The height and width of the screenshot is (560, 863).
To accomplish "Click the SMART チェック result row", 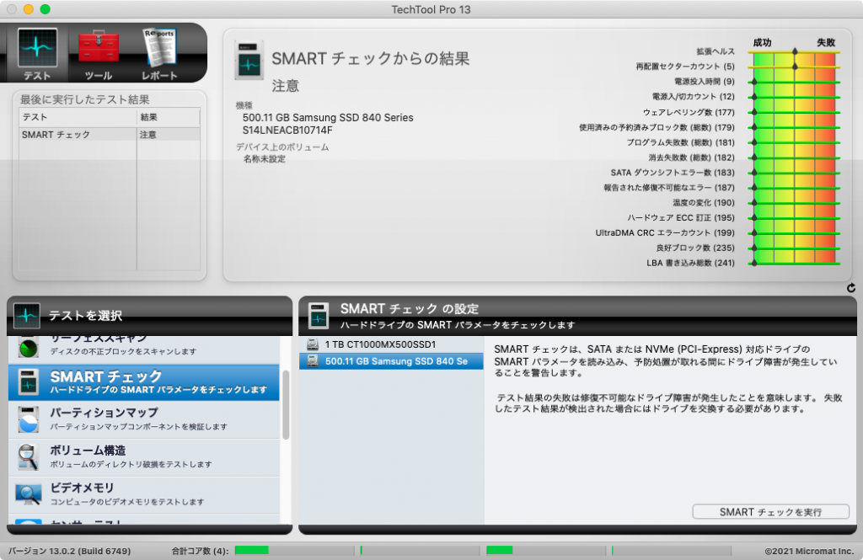I will click(x=110, y=134).
